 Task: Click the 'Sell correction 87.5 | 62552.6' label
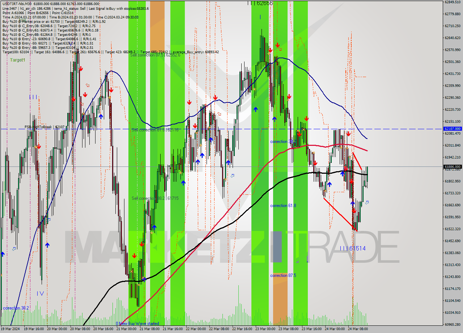tap(155, 55)
